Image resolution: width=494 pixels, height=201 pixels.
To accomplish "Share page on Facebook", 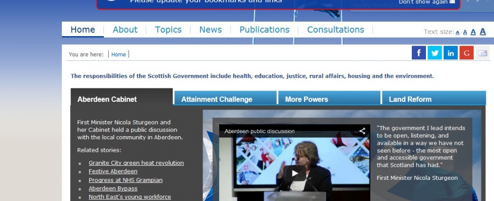I will tap(419, 53).
